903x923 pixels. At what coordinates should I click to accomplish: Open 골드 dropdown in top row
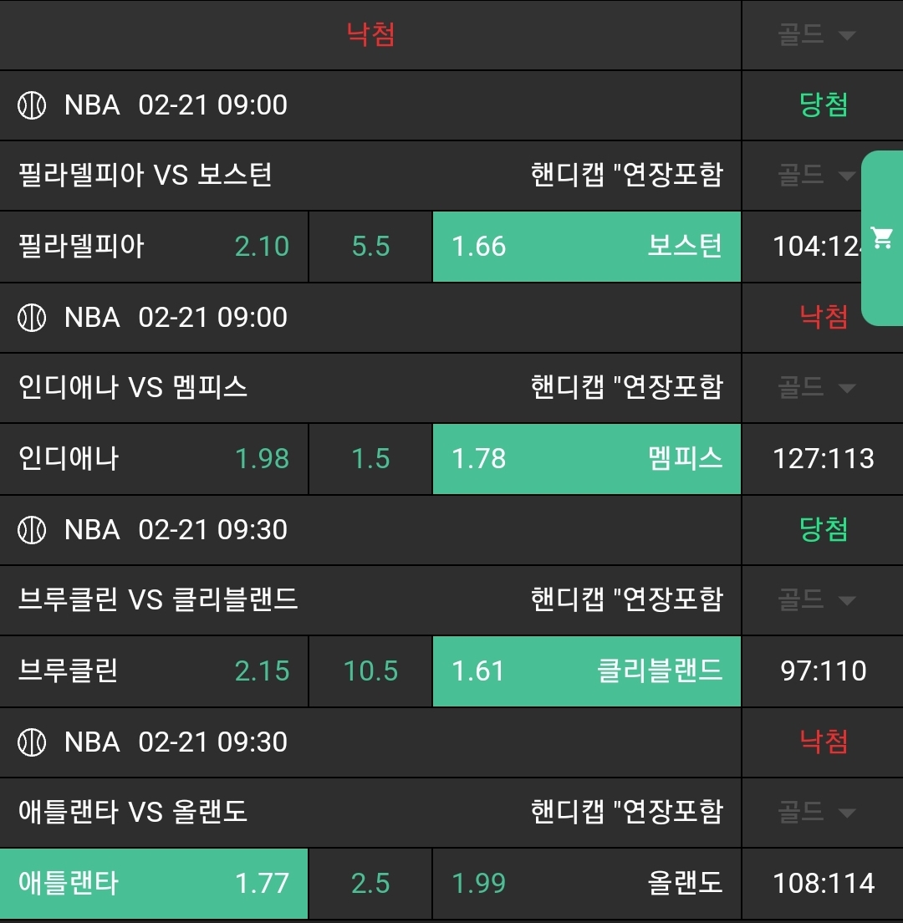[817, 35]
